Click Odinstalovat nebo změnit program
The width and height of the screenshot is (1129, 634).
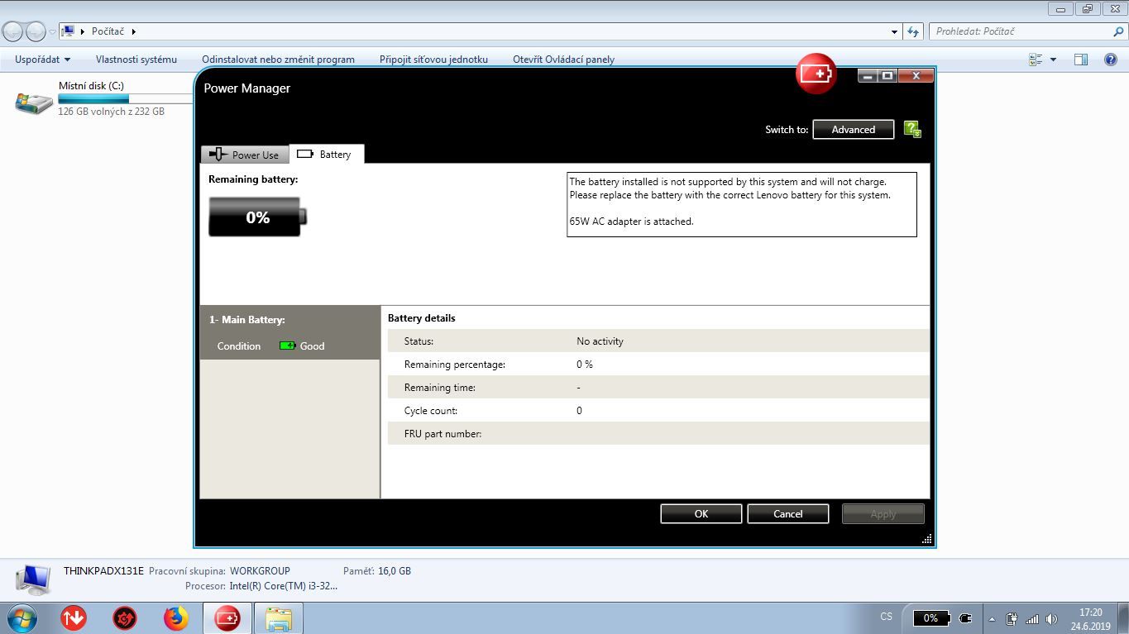pyautogui.click(x=278, y=60)
